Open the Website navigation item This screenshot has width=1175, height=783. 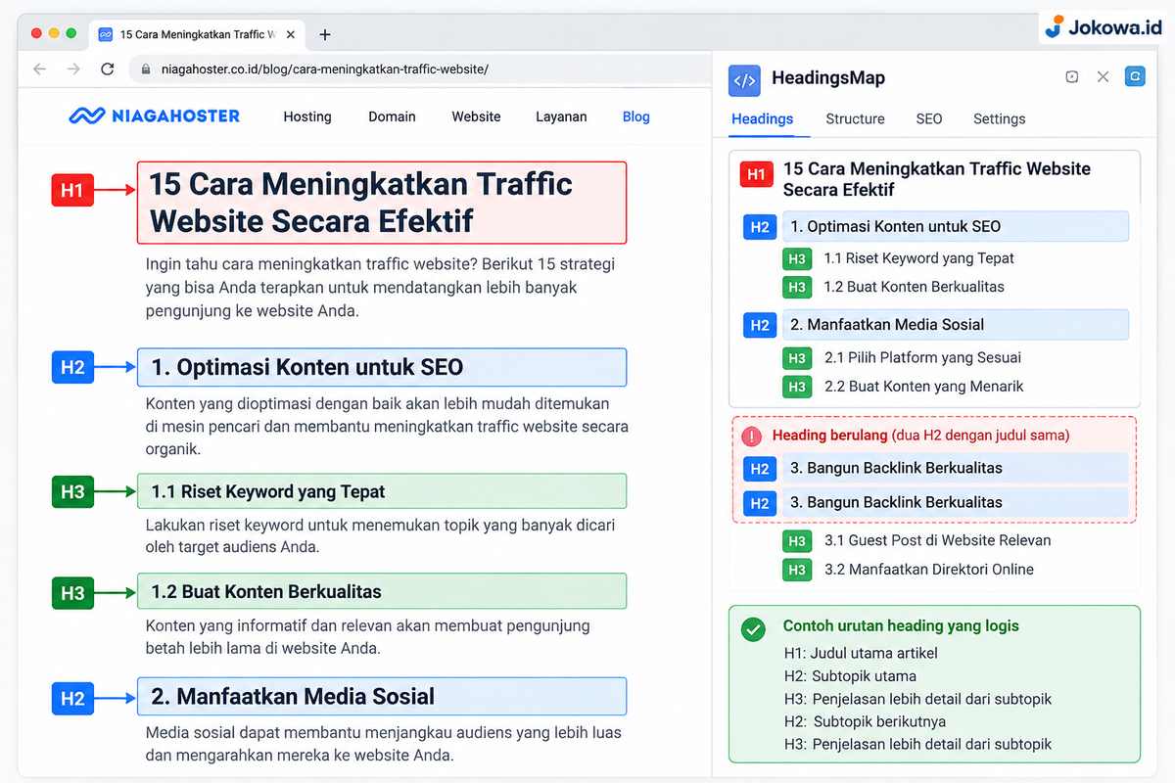click(476, 116)
